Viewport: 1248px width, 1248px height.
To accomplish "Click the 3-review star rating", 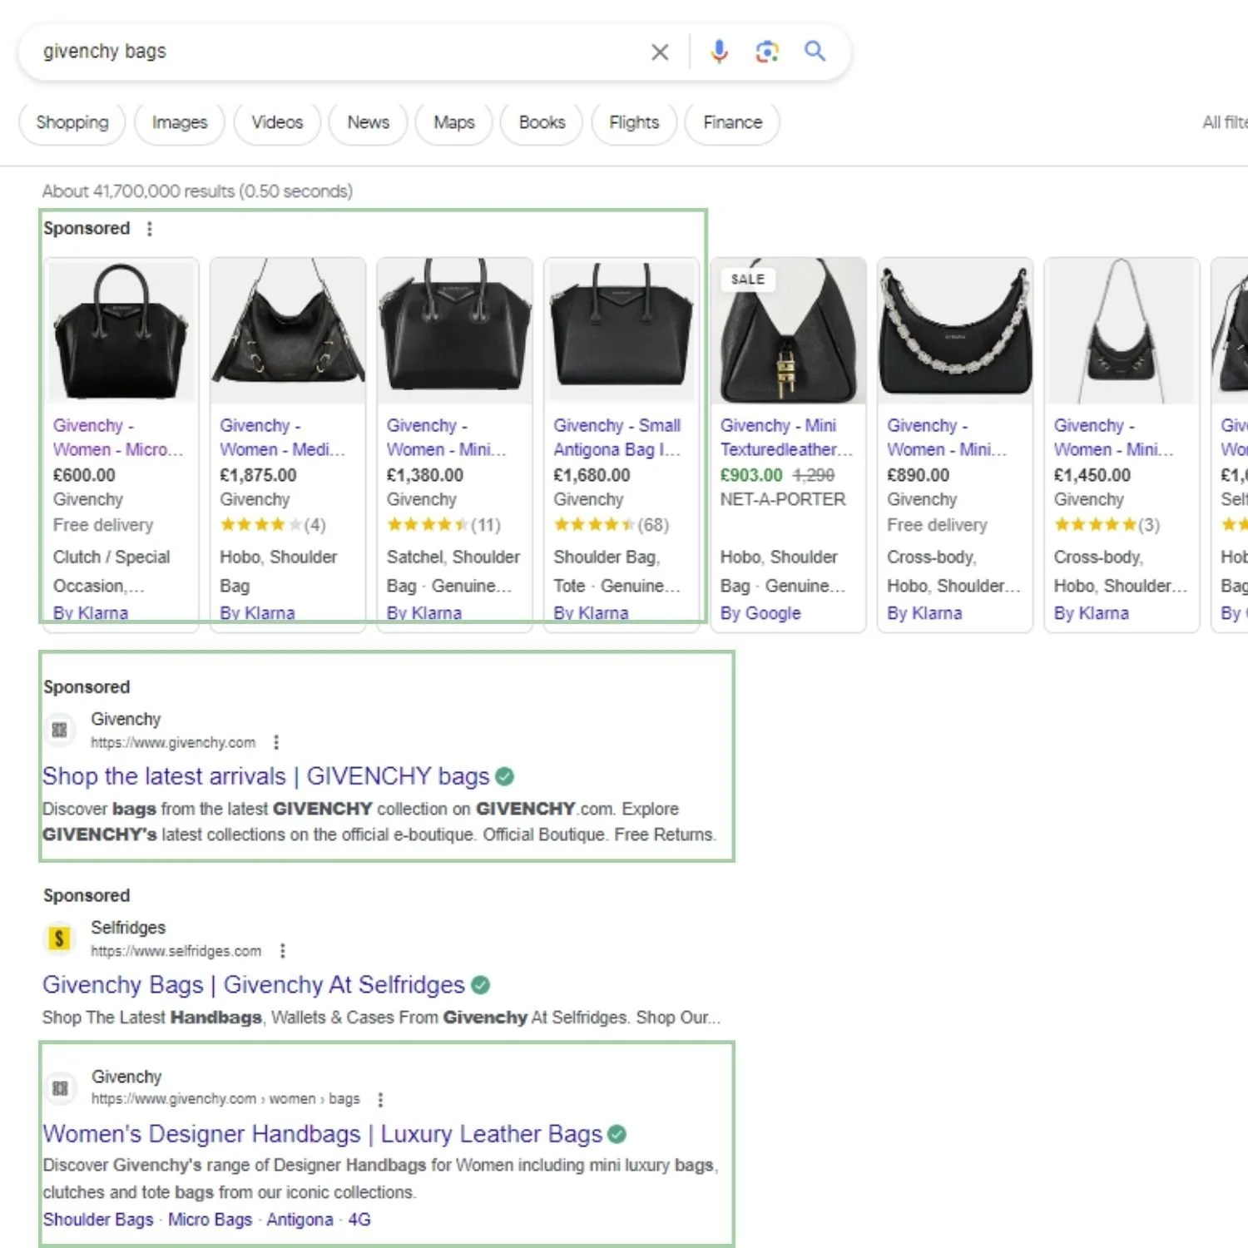I will pos(1107,525).
